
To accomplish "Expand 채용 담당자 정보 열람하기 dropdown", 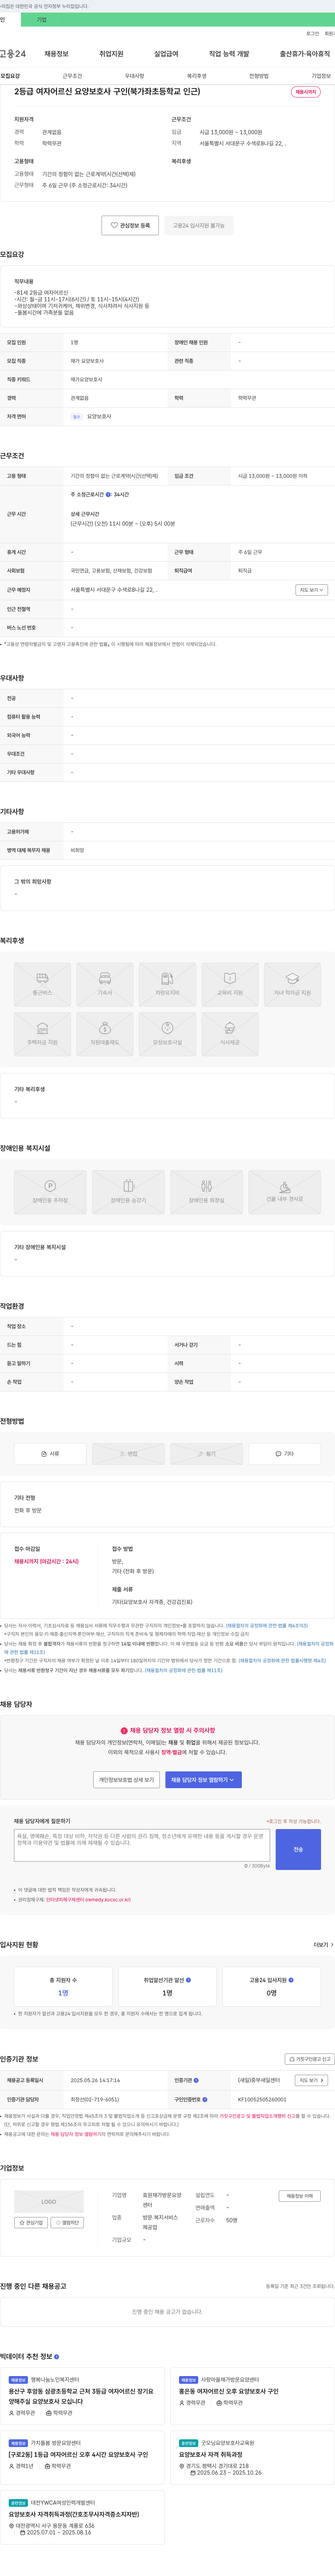I will pos(203,1780).
